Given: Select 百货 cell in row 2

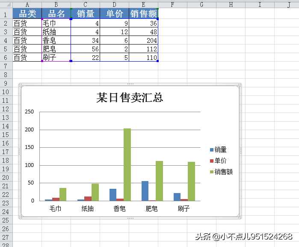Looking at the screenshot, I should point(27,23).
